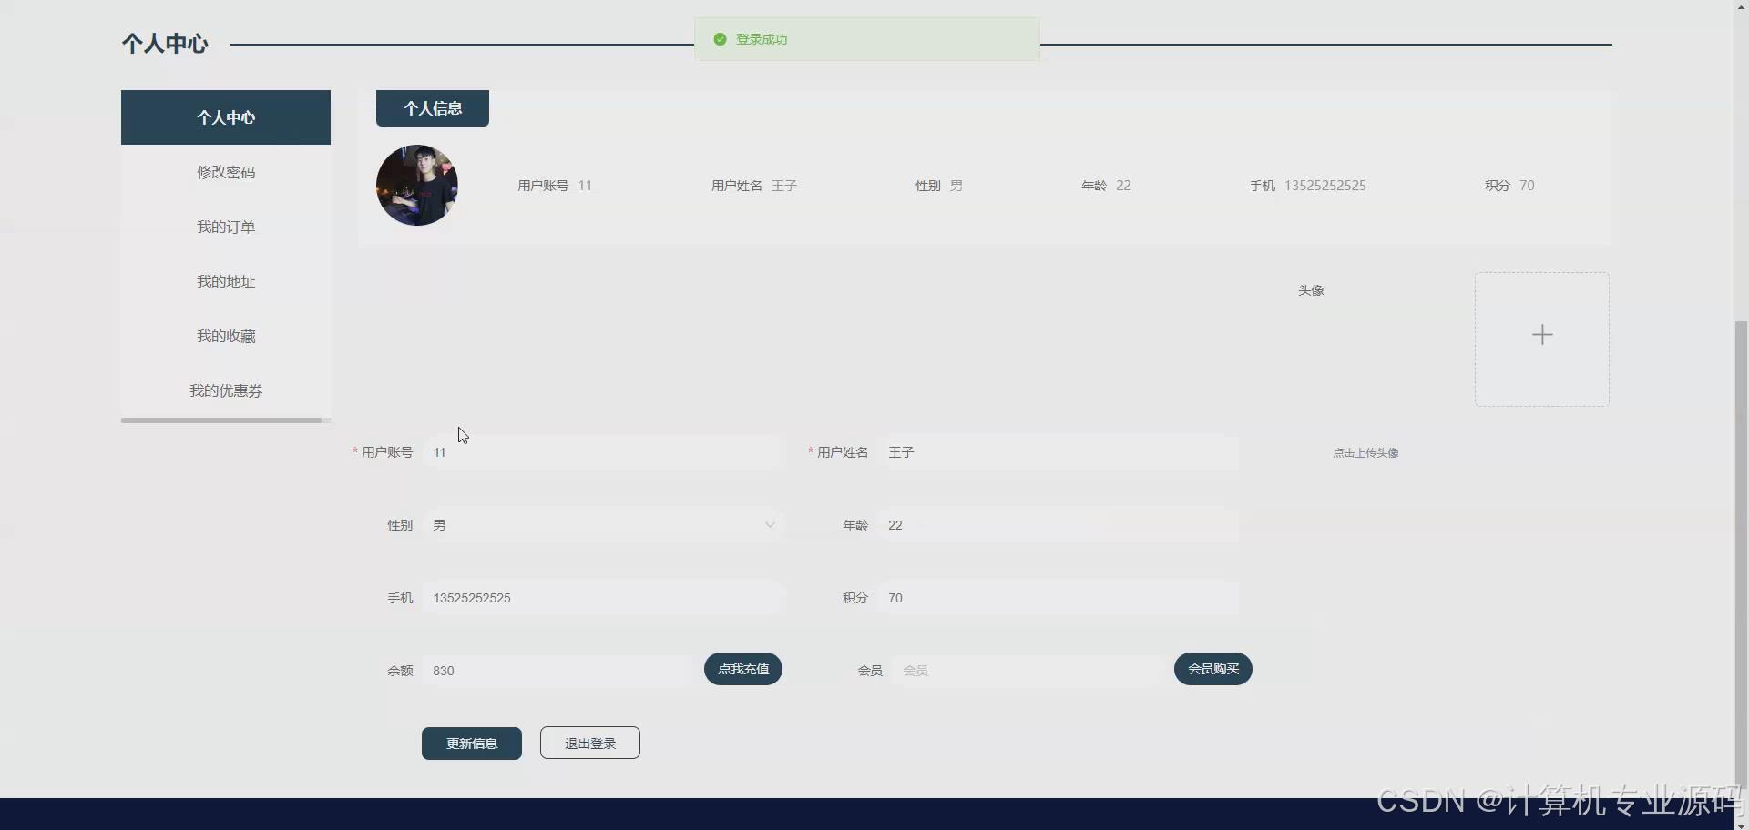The height and width of the screenshot is (830, 1749).
Task: Click the 头像 label
Action: pyautogui.click(x=1311, y=290)
